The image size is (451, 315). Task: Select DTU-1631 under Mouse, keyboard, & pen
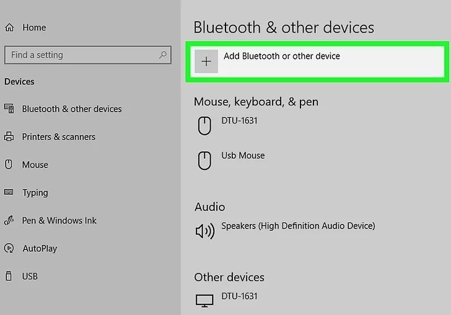[x=239, y=120]
